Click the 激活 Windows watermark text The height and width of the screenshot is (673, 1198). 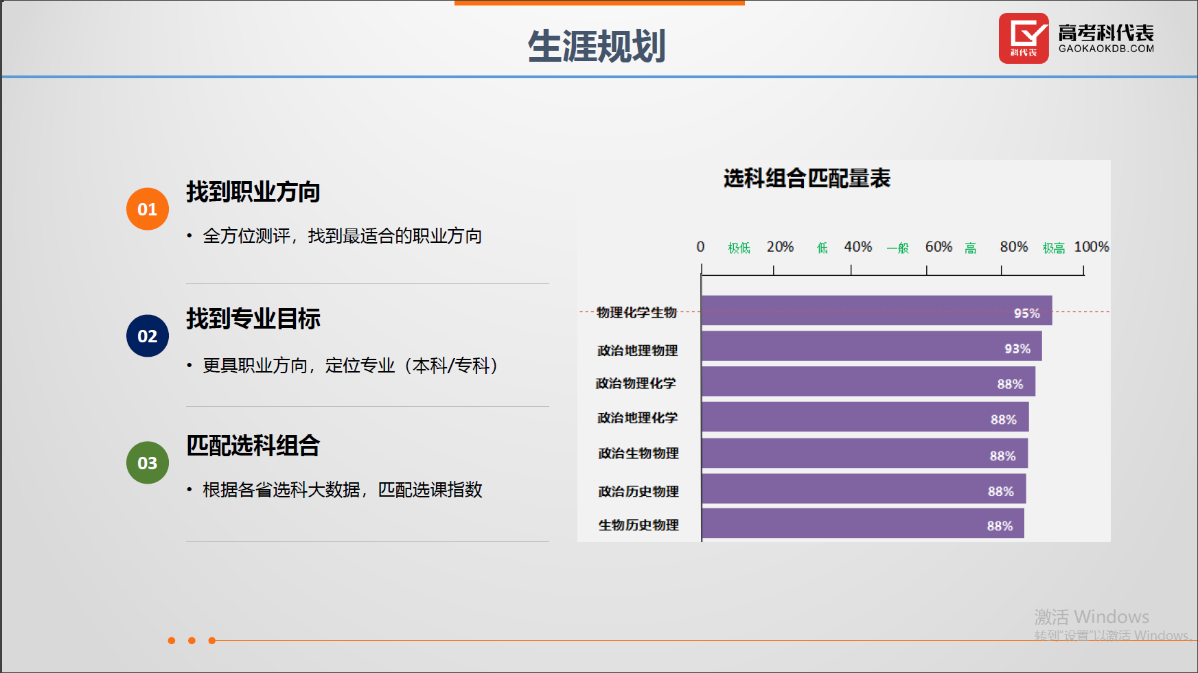click(1092, 617)
